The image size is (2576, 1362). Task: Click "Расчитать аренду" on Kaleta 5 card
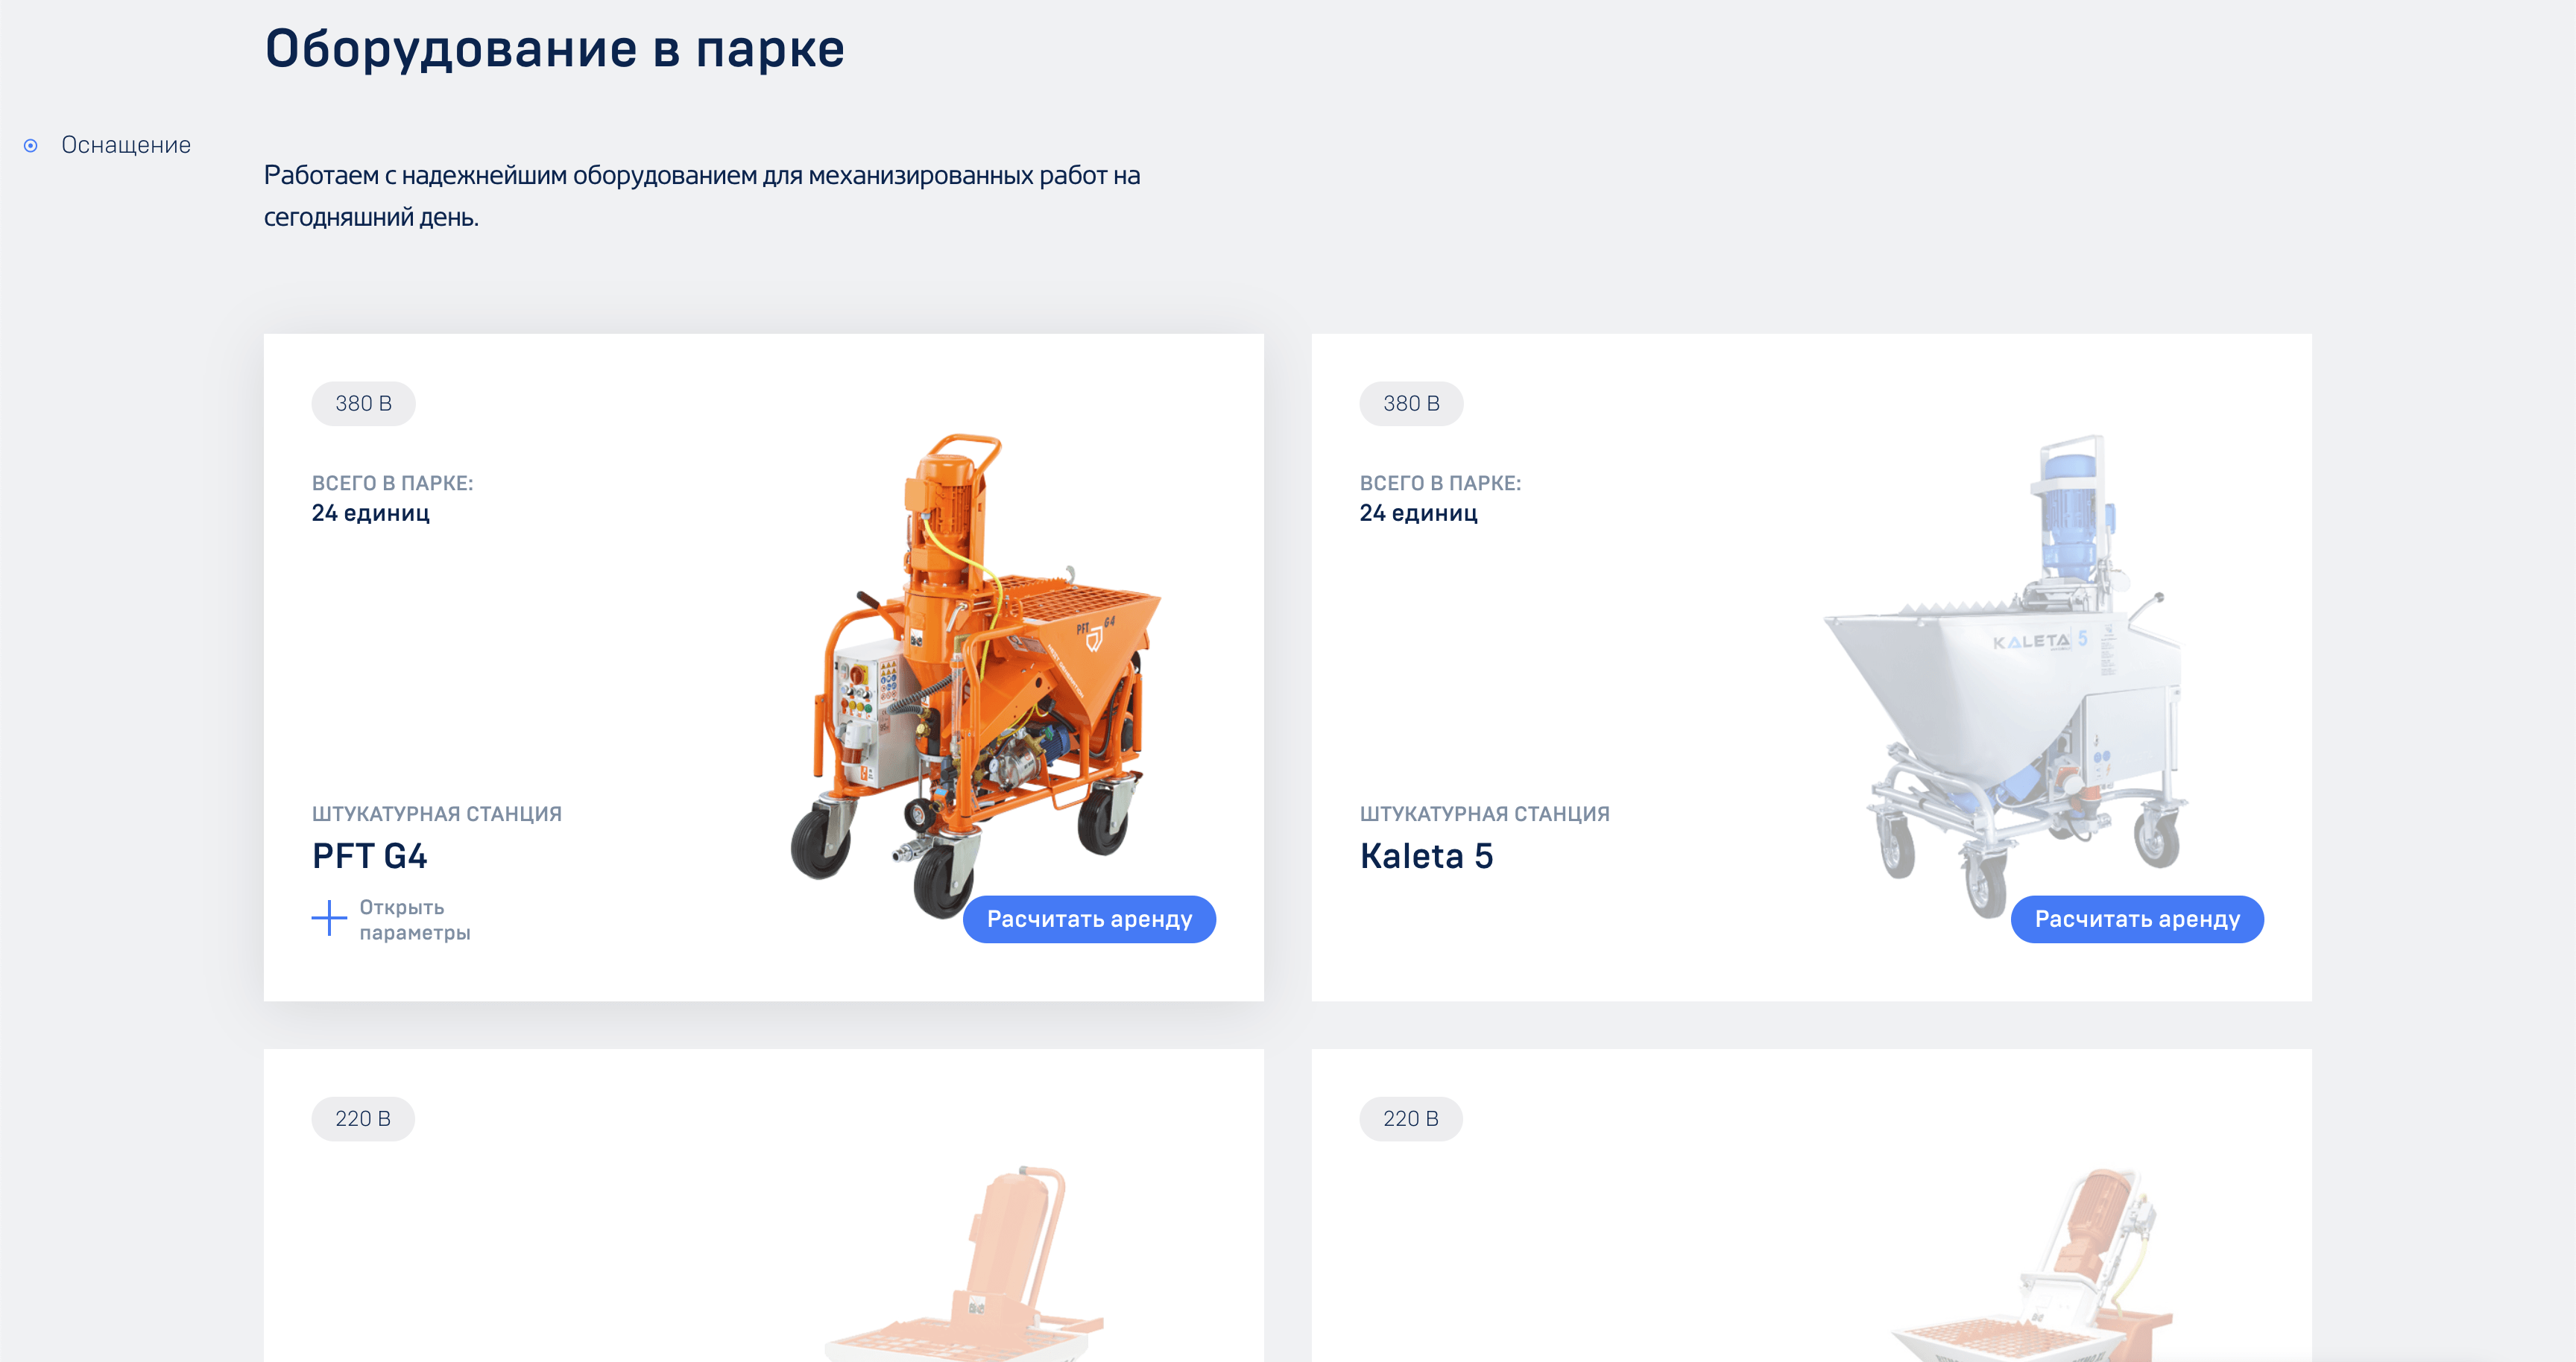click(2137, 919)
